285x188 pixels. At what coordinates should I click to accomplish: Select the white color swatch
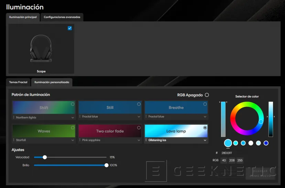click(x=251, y=143)
